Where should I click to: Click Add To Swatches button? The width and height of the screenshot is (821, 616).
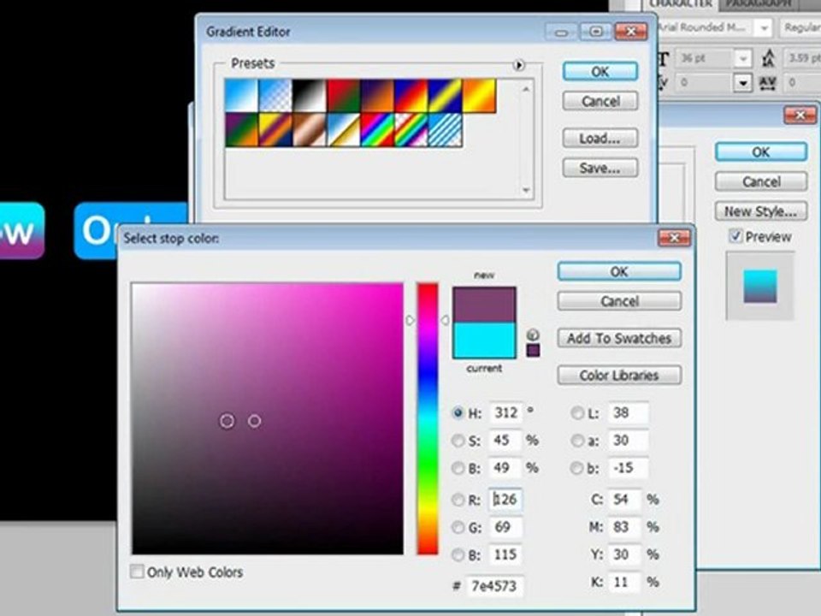619,339
